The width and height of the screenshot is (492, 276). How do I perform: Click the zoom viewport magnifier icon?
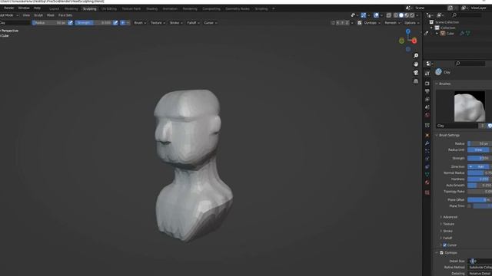416,56
